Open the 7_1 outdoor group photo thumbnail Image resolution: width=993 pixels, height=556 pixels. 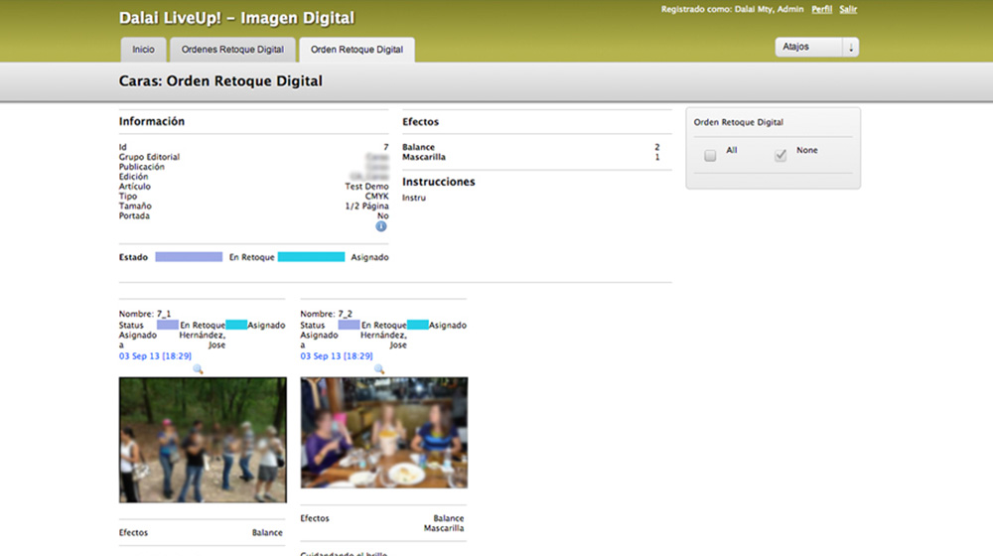(x=203, y=440)
